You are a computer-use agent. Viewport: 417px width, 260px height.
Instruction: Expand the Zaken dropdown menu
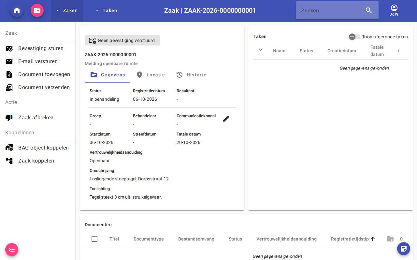(67, 10)
